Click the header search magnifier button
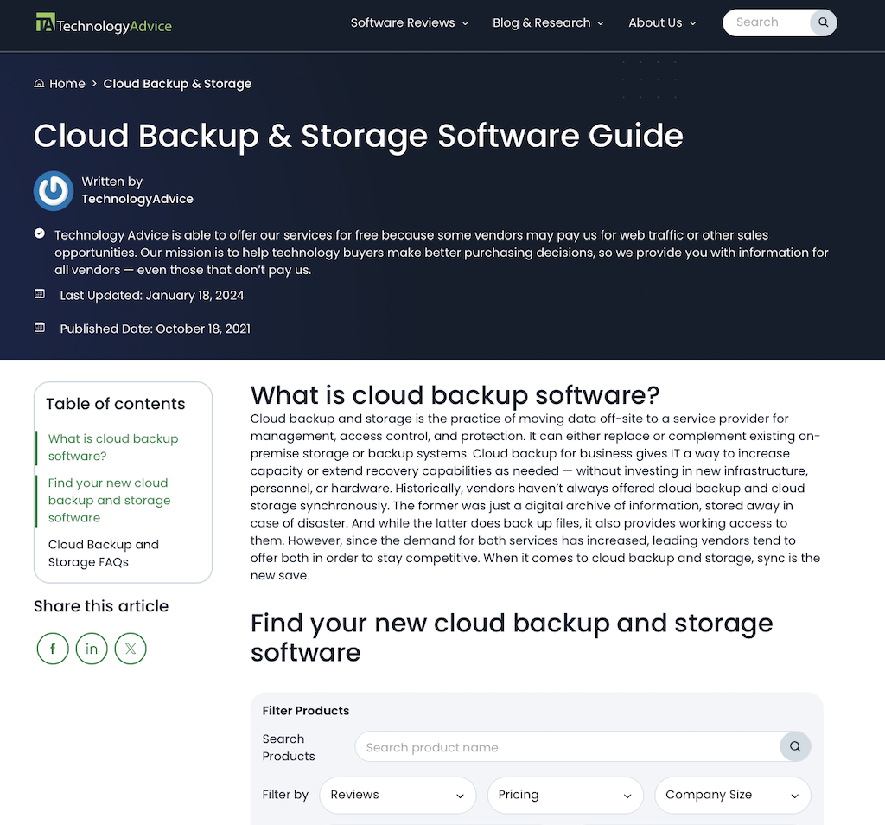885x825 pixels. [823, 22]
